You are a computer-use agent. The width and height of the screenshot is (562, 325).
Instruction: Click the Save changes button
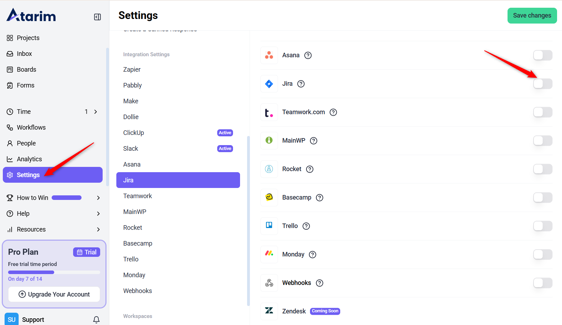[532, 15]
